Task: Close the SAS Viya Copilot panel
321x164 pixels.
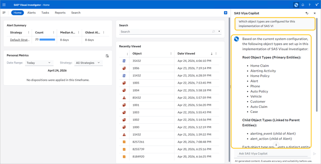Action: coord(315,13)
